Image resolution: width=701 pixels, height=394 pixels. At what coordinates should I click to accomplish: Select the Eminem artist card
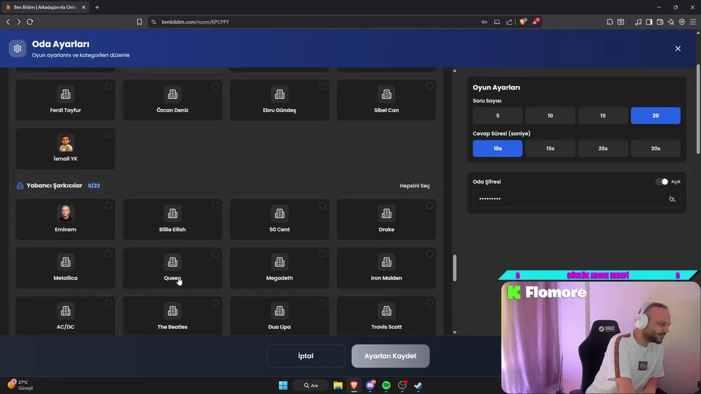tap(65, 219)
